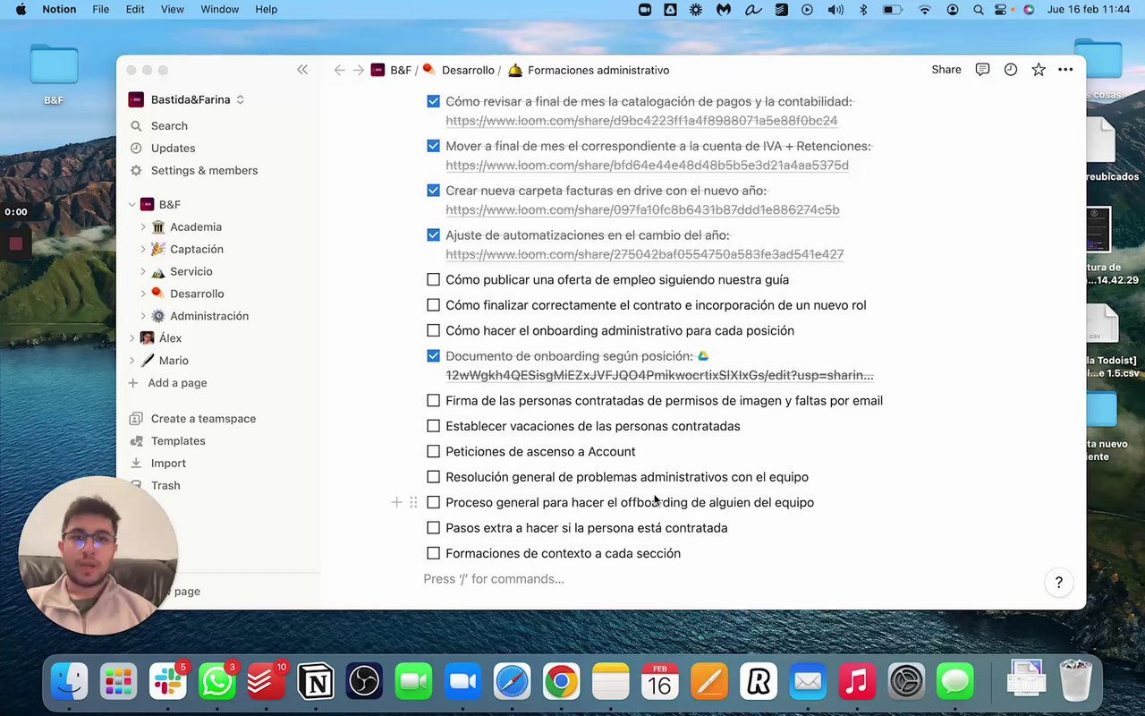Open Todoist from the Dock
1145x716 pixels.
[x=266, y=683]
